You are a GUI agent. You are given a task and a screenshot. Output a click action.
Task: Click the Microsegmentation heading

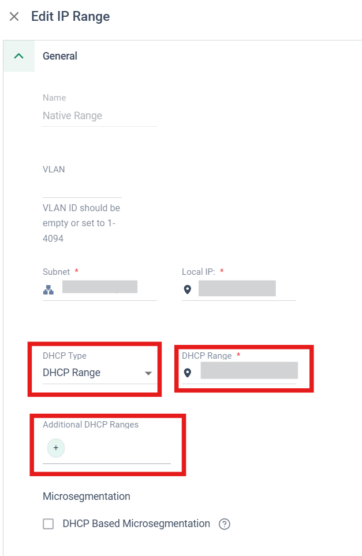coord(87,496)
